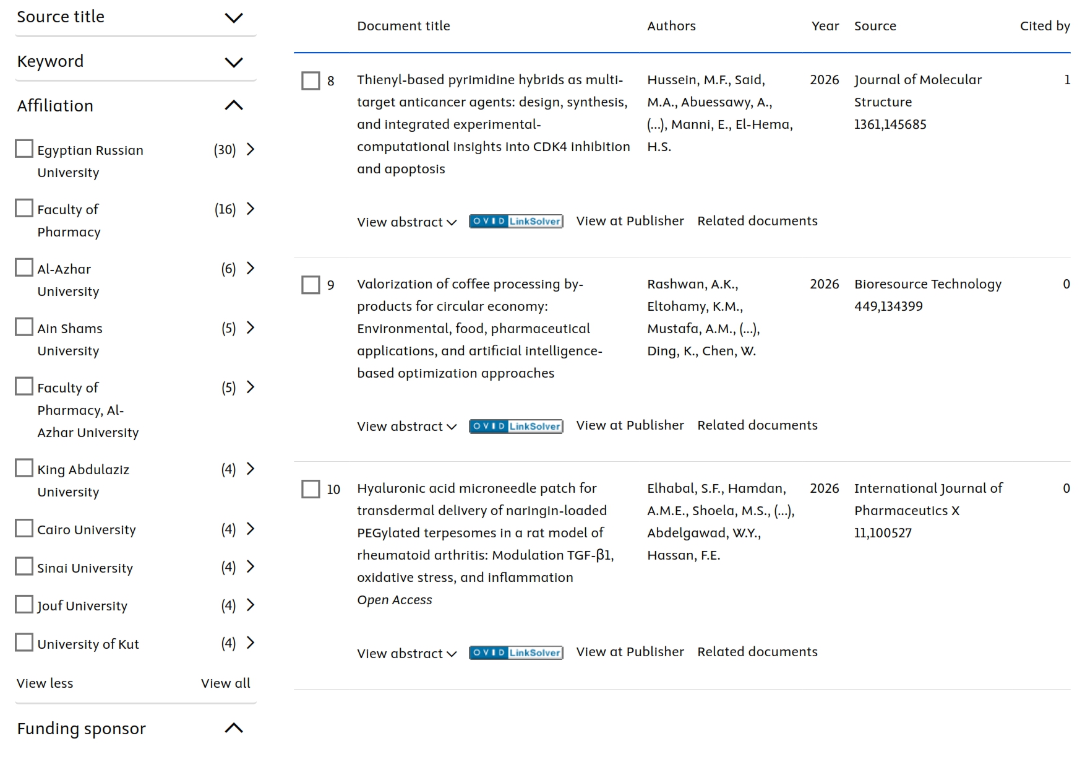Expand the Keyword filter section
This screenshot has height=767, width=1085.
(233, 63)
